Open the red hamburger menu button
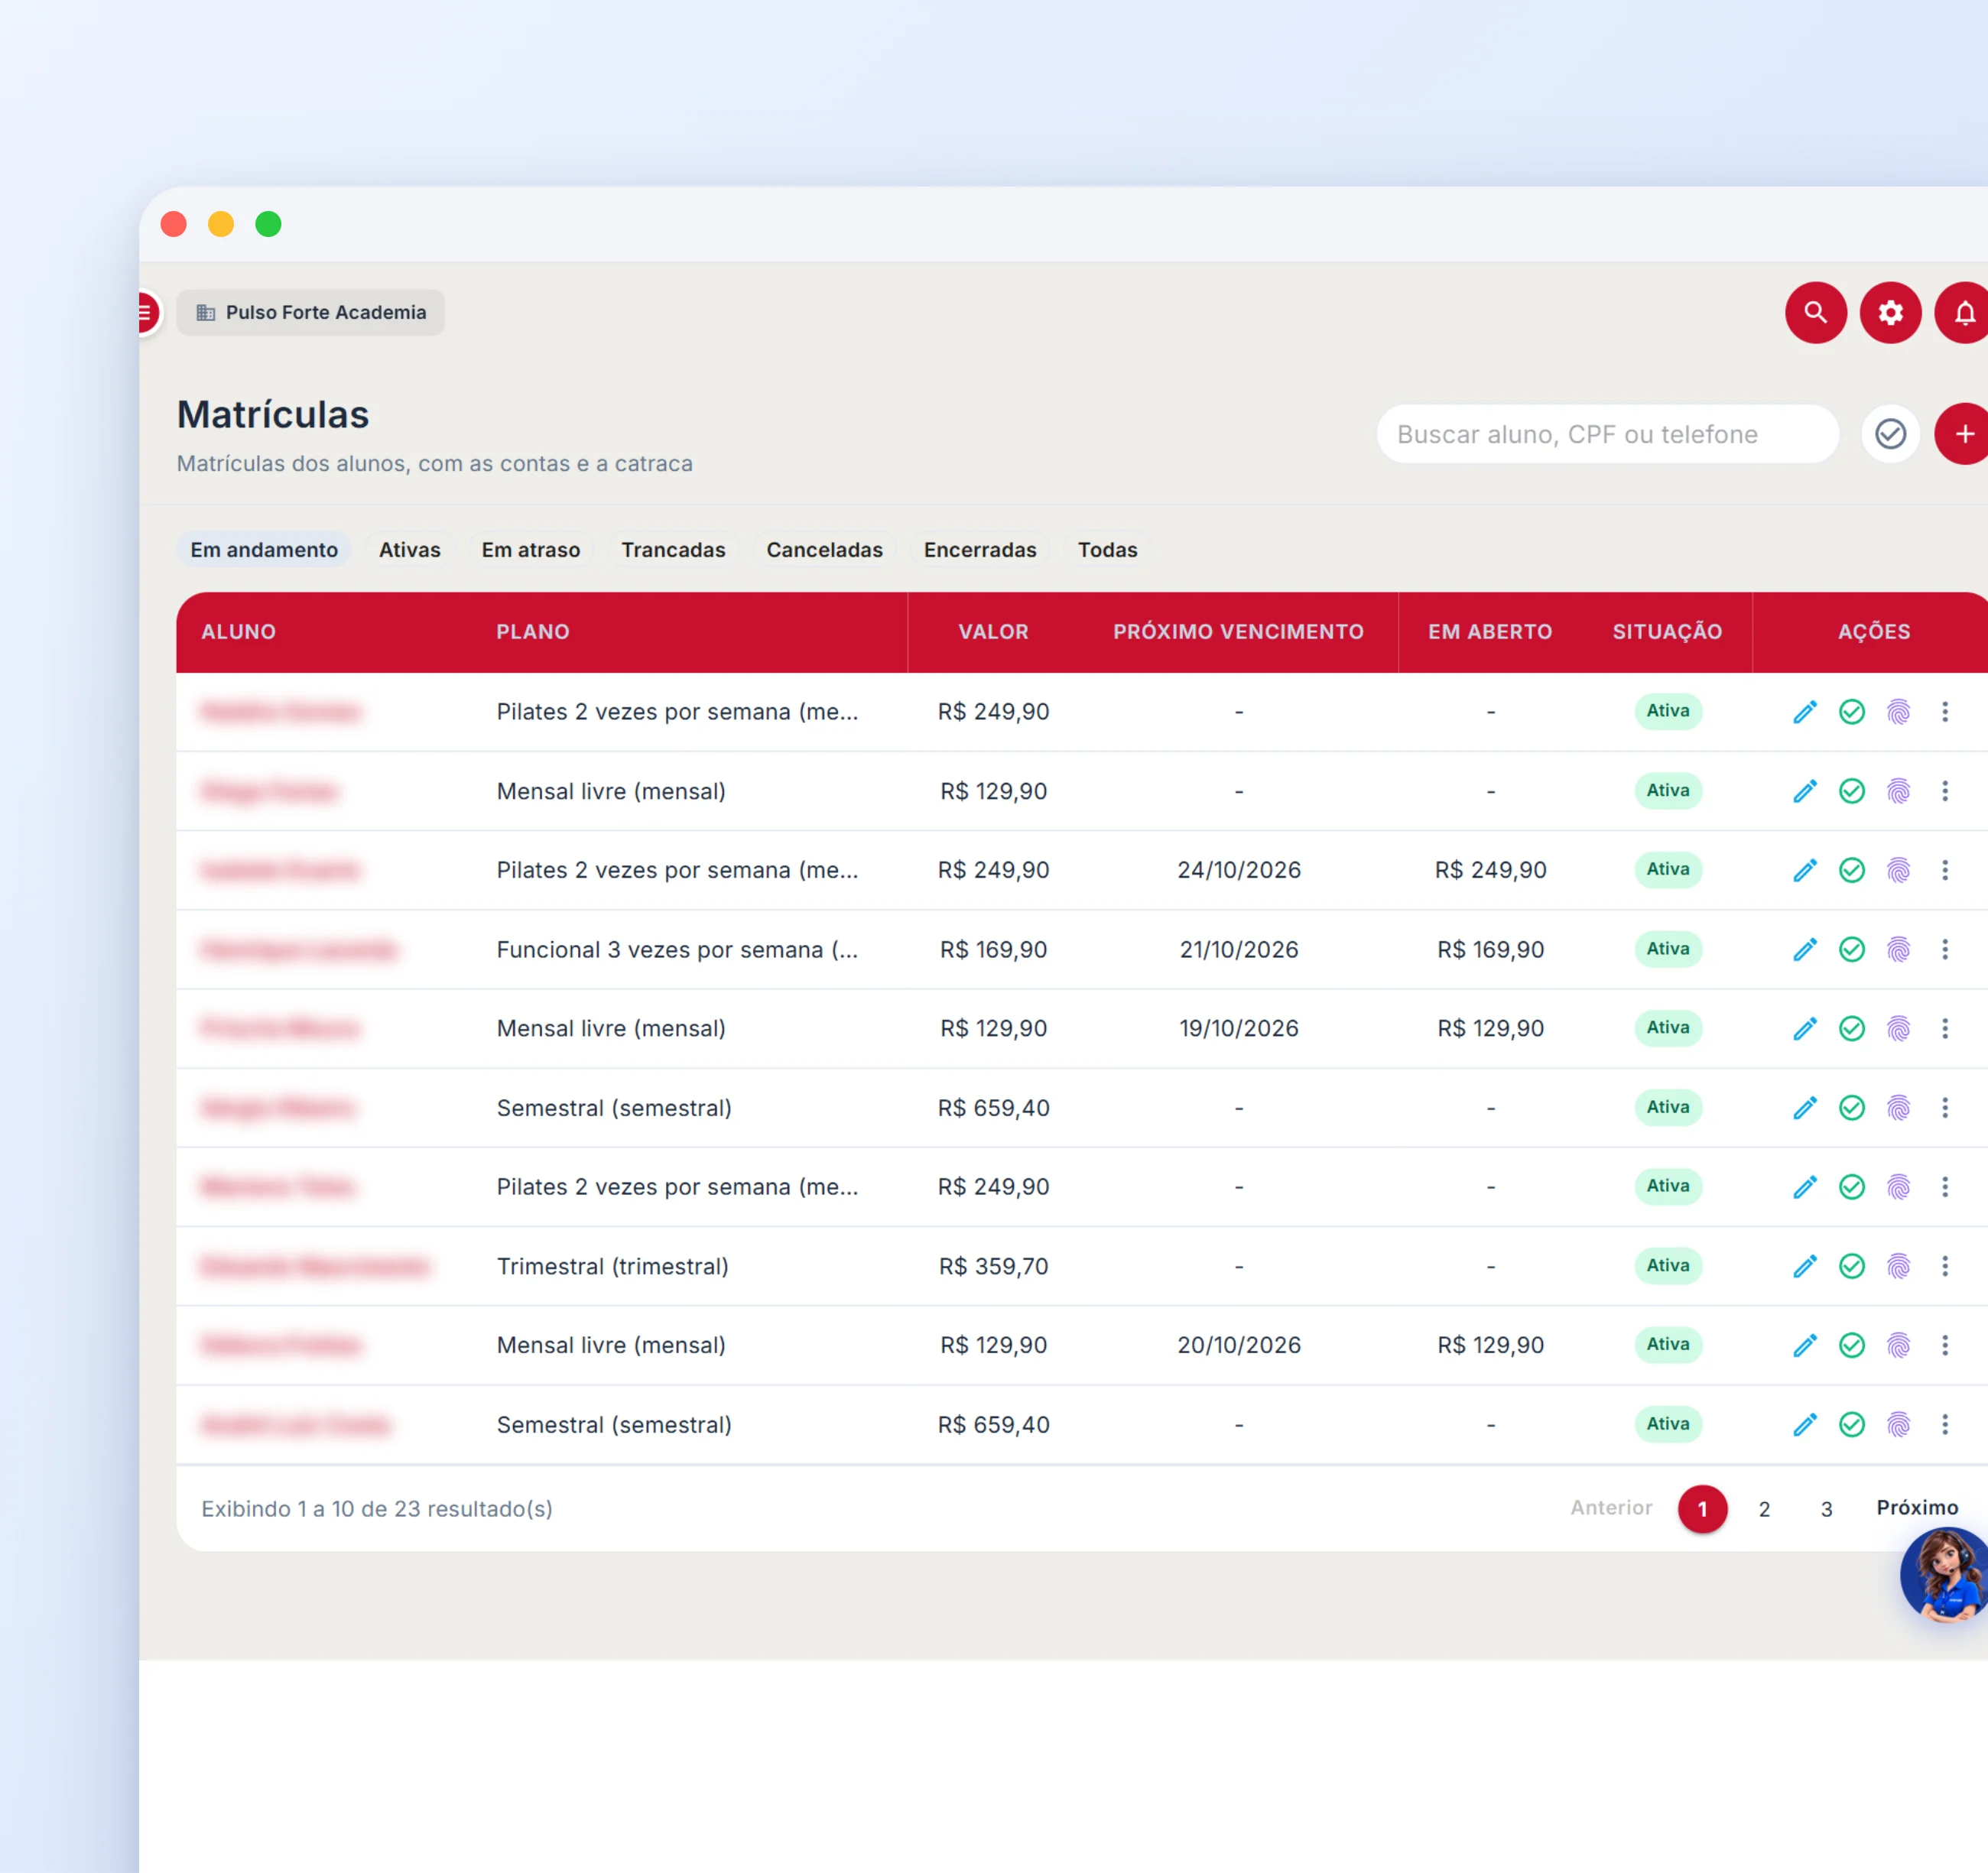Image resolution: width=1988 pixels, height=1873 pixels. [x=147, y=313]
